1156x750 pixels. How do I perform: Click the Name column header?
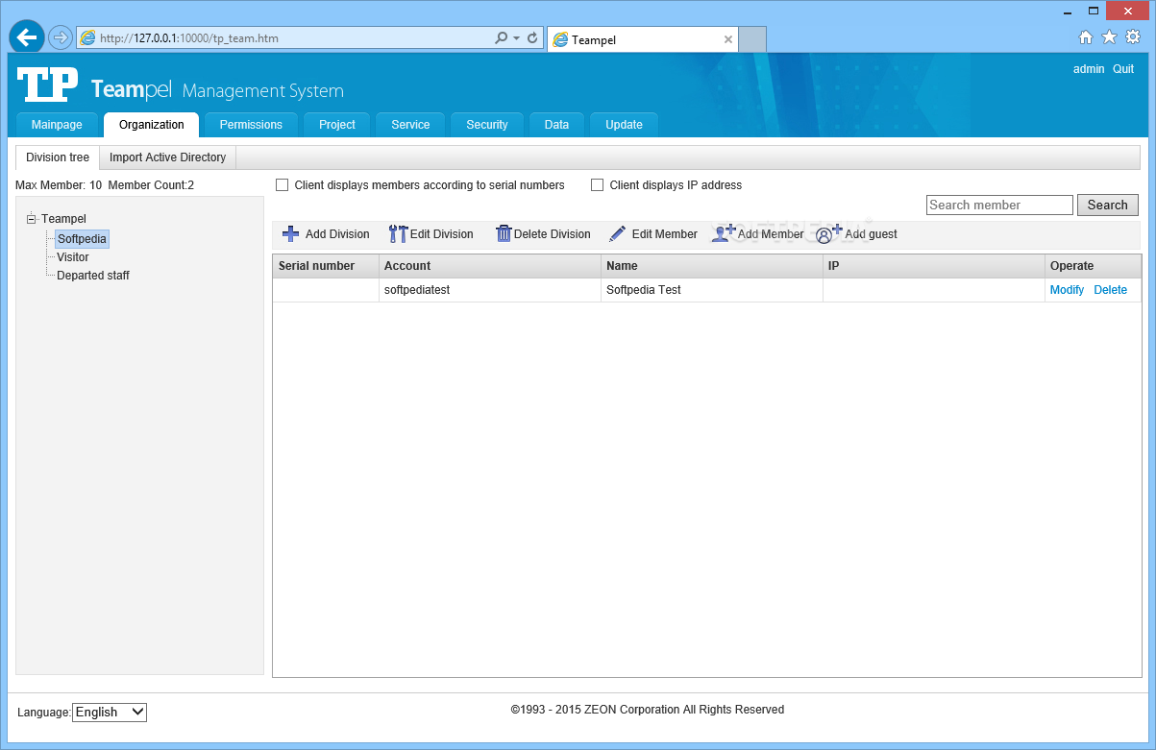pos(712,266)
